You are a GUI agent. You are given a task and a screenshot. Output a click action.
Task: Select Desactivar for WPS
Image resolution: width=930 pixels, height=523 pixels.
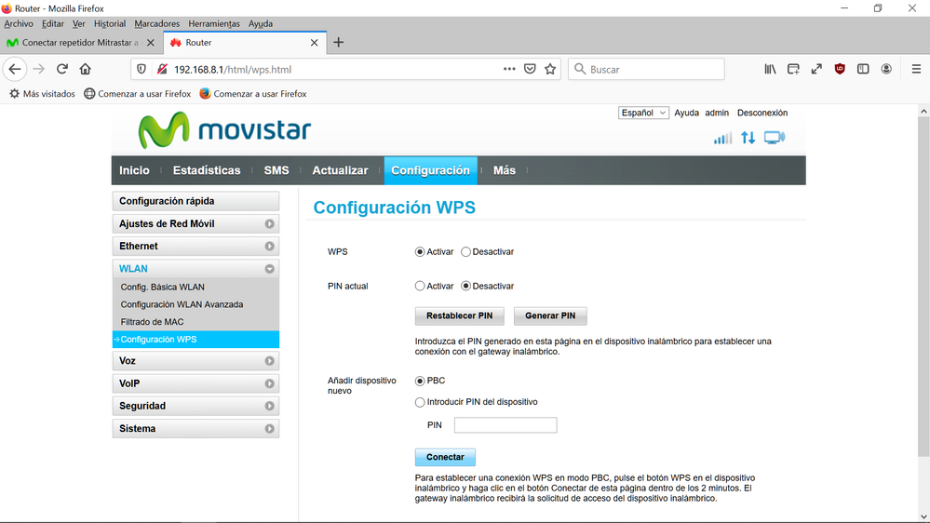click(466, 252)
